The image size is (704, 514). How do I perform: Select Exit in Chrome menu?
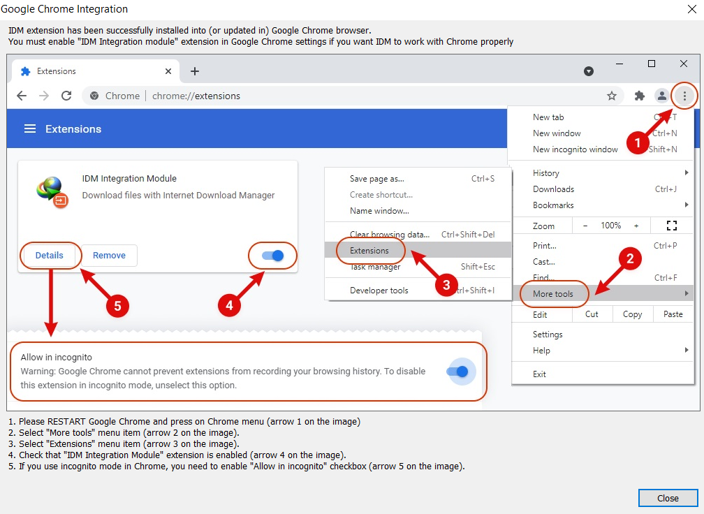pyautogui.click(x=603, y=374)
